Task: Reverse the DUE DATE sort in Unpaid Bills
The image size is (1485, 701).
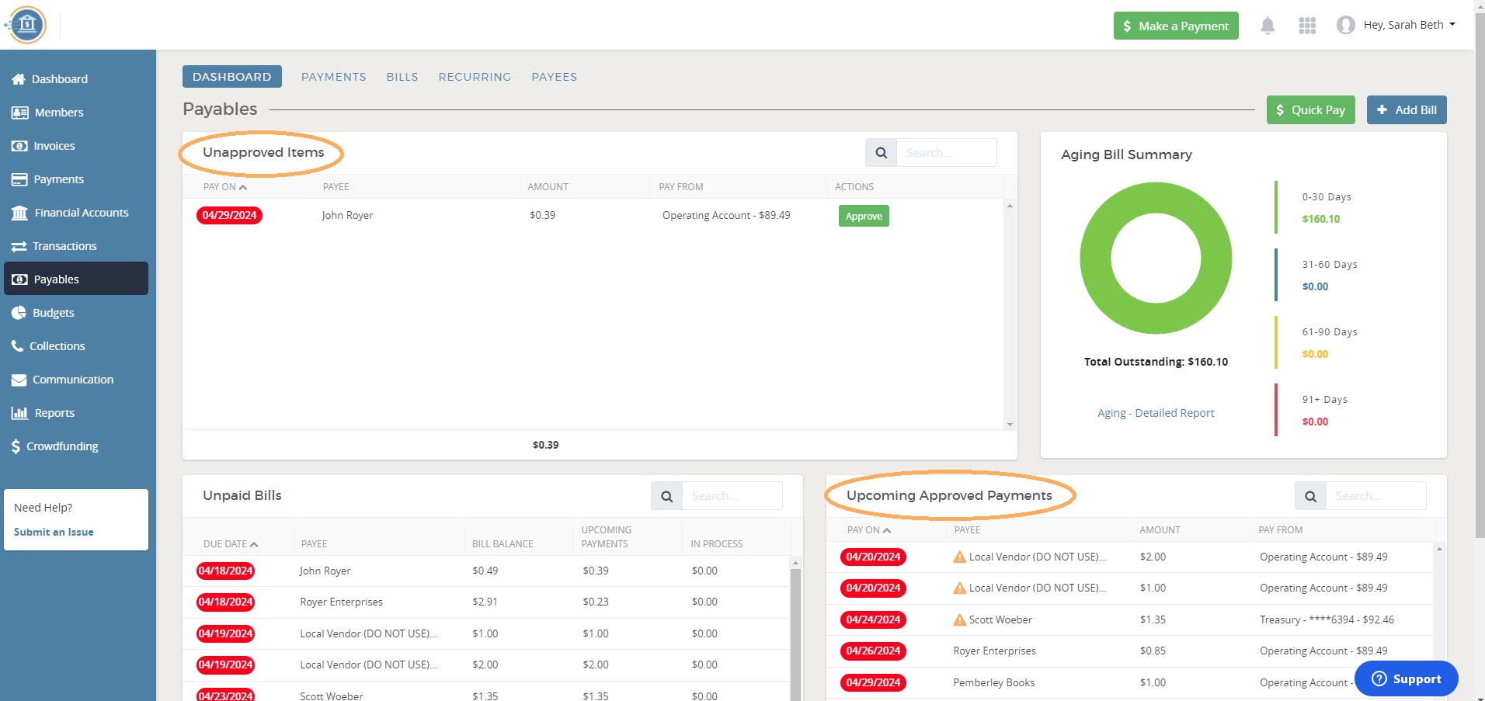Action: coord(228,543)
